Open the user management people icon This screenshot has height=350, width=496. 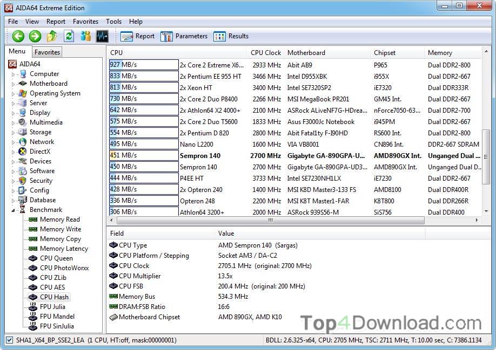click(x=85, y=36)
